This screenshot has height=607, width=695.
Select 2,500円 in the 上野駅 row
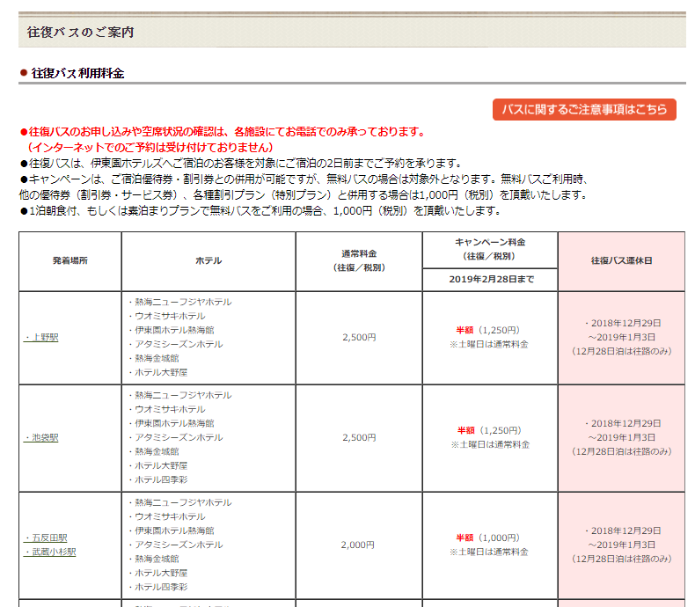coord(359,337)
